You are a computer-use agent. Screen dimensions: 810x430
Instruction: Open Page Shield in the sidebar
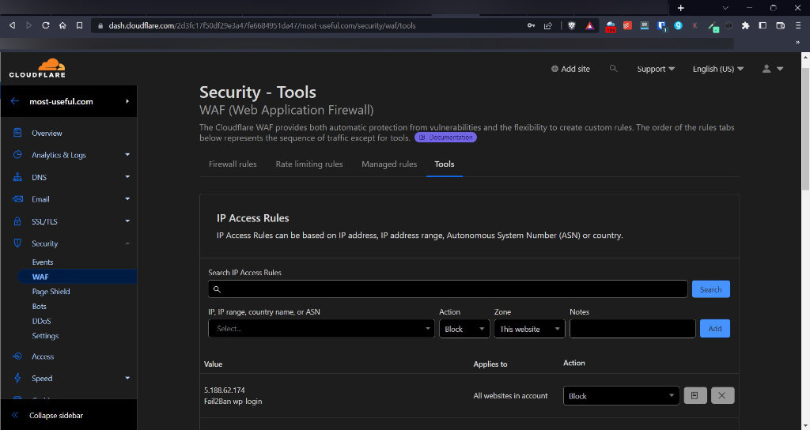click(51, 291)
